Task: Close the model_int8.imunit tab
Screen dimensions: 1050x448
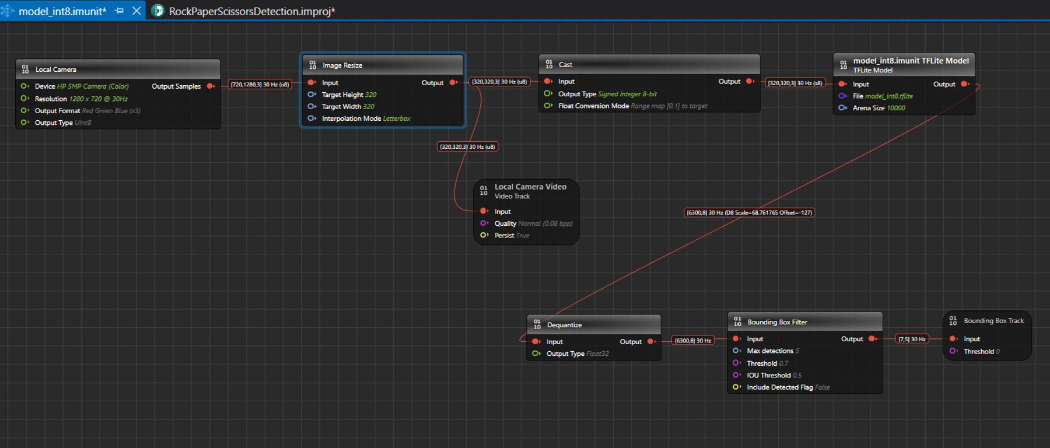Action: click(136, 11)
